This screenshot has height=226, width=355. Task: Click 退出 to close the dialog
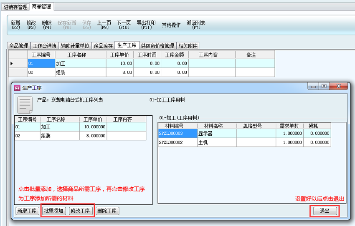(325, 211)
